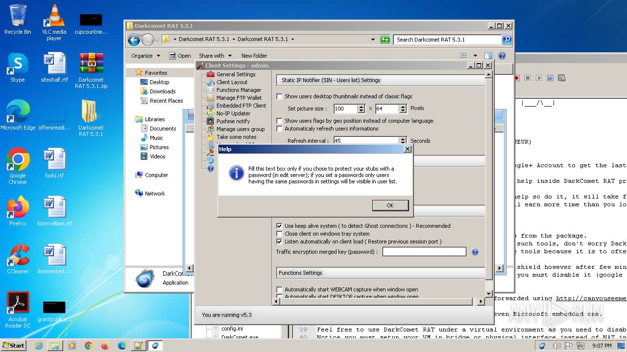Select the Embedded FTP Client icon
Image resolution: width=627 pixels, height=352 pixels.
click(210, 106)
